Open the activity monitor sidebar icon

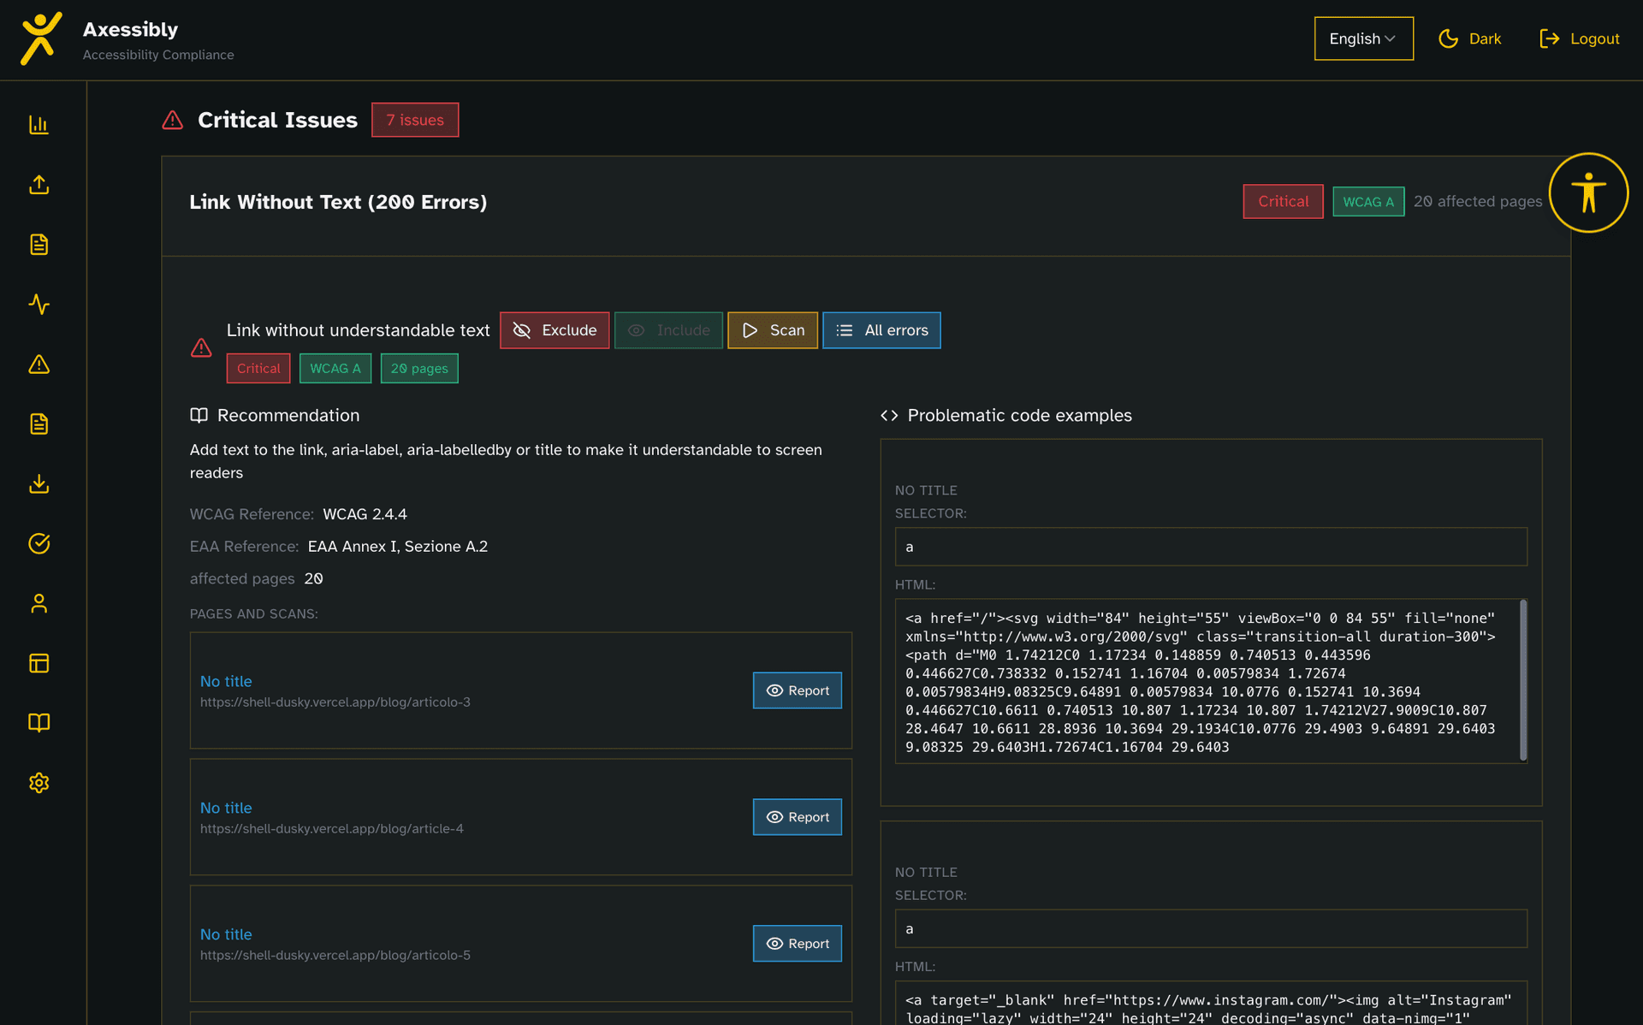[39, 305]
